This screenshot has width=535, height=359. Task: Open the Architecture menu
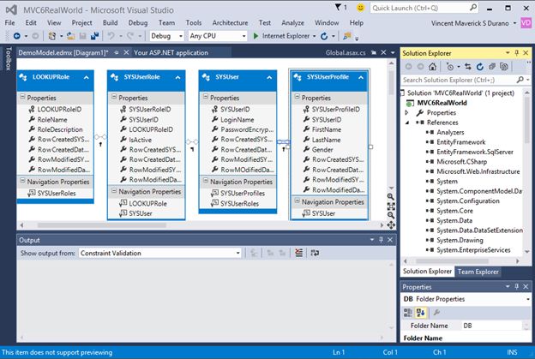click(229, 21)
